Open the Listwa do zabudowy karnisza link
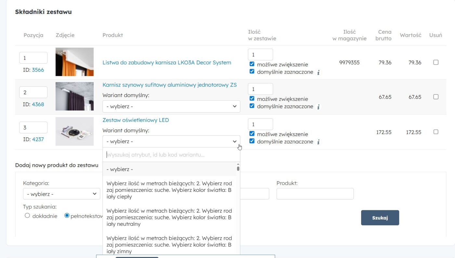 pos(167,63)
